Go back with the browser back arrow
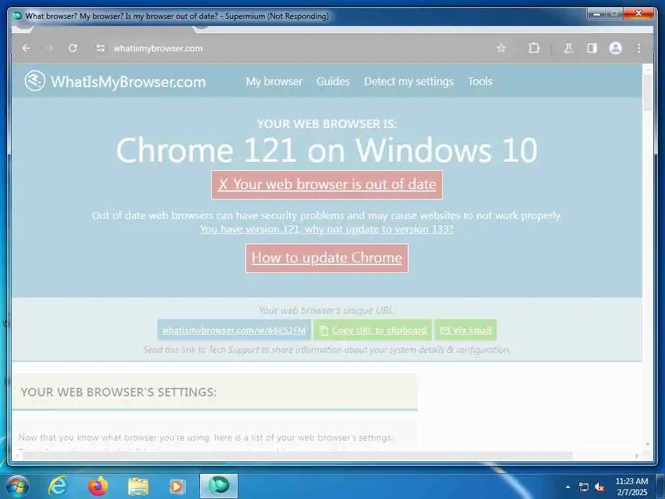Viewport: 665px width, 499px height. (26, 48)
